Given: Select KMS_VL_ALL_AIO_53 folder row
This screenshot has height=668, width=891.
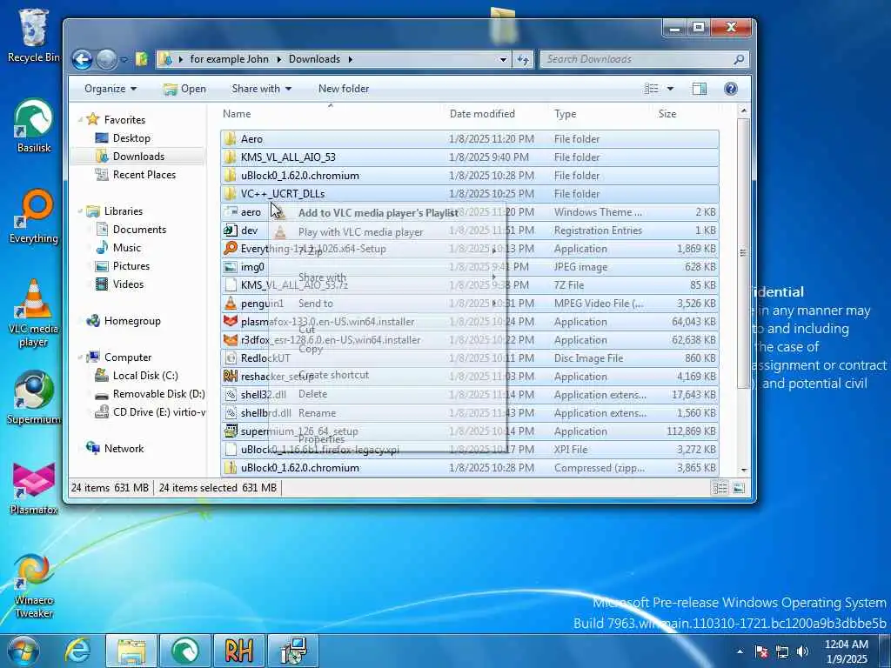Looking at the screenshot, I should pos(469,157).
